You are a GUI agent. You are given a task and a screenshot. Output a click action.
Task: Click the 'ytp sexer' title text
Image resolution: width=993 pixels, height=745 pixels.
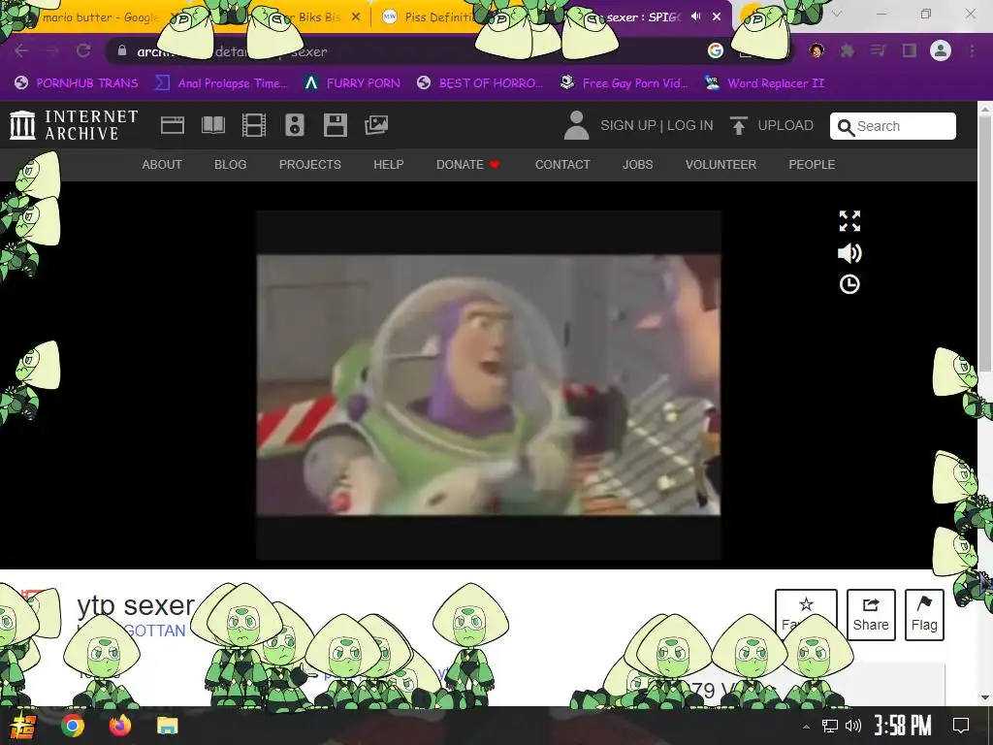(136, 605)
